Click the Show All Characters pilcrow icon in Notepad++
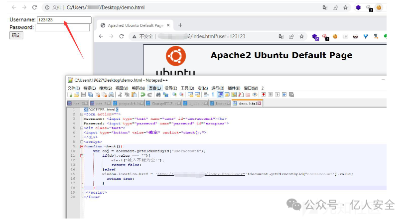The height and width of the screenshot is (221, 408). (213, 95)
